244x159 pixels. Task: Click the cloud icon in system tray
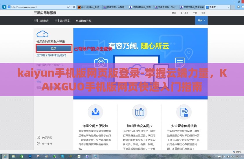click(x=219, y=156)
